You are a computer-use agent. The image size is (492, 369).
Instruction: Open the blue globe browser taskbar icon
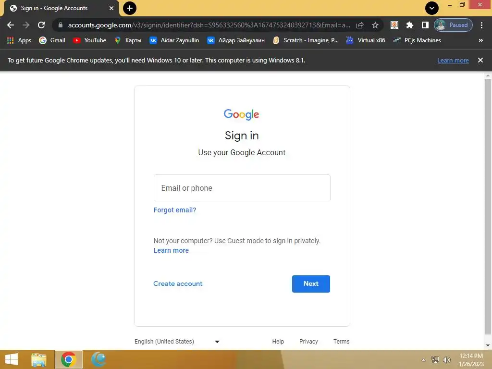pos(98,359)
